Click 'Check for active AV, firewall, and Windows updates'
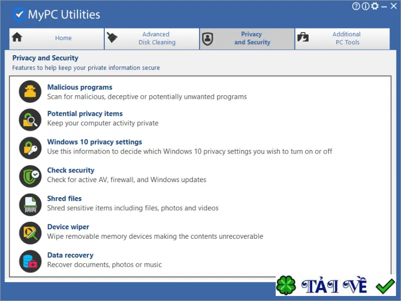Image resolution: width=401 pixels, height=301 pixels. point(127,180)
